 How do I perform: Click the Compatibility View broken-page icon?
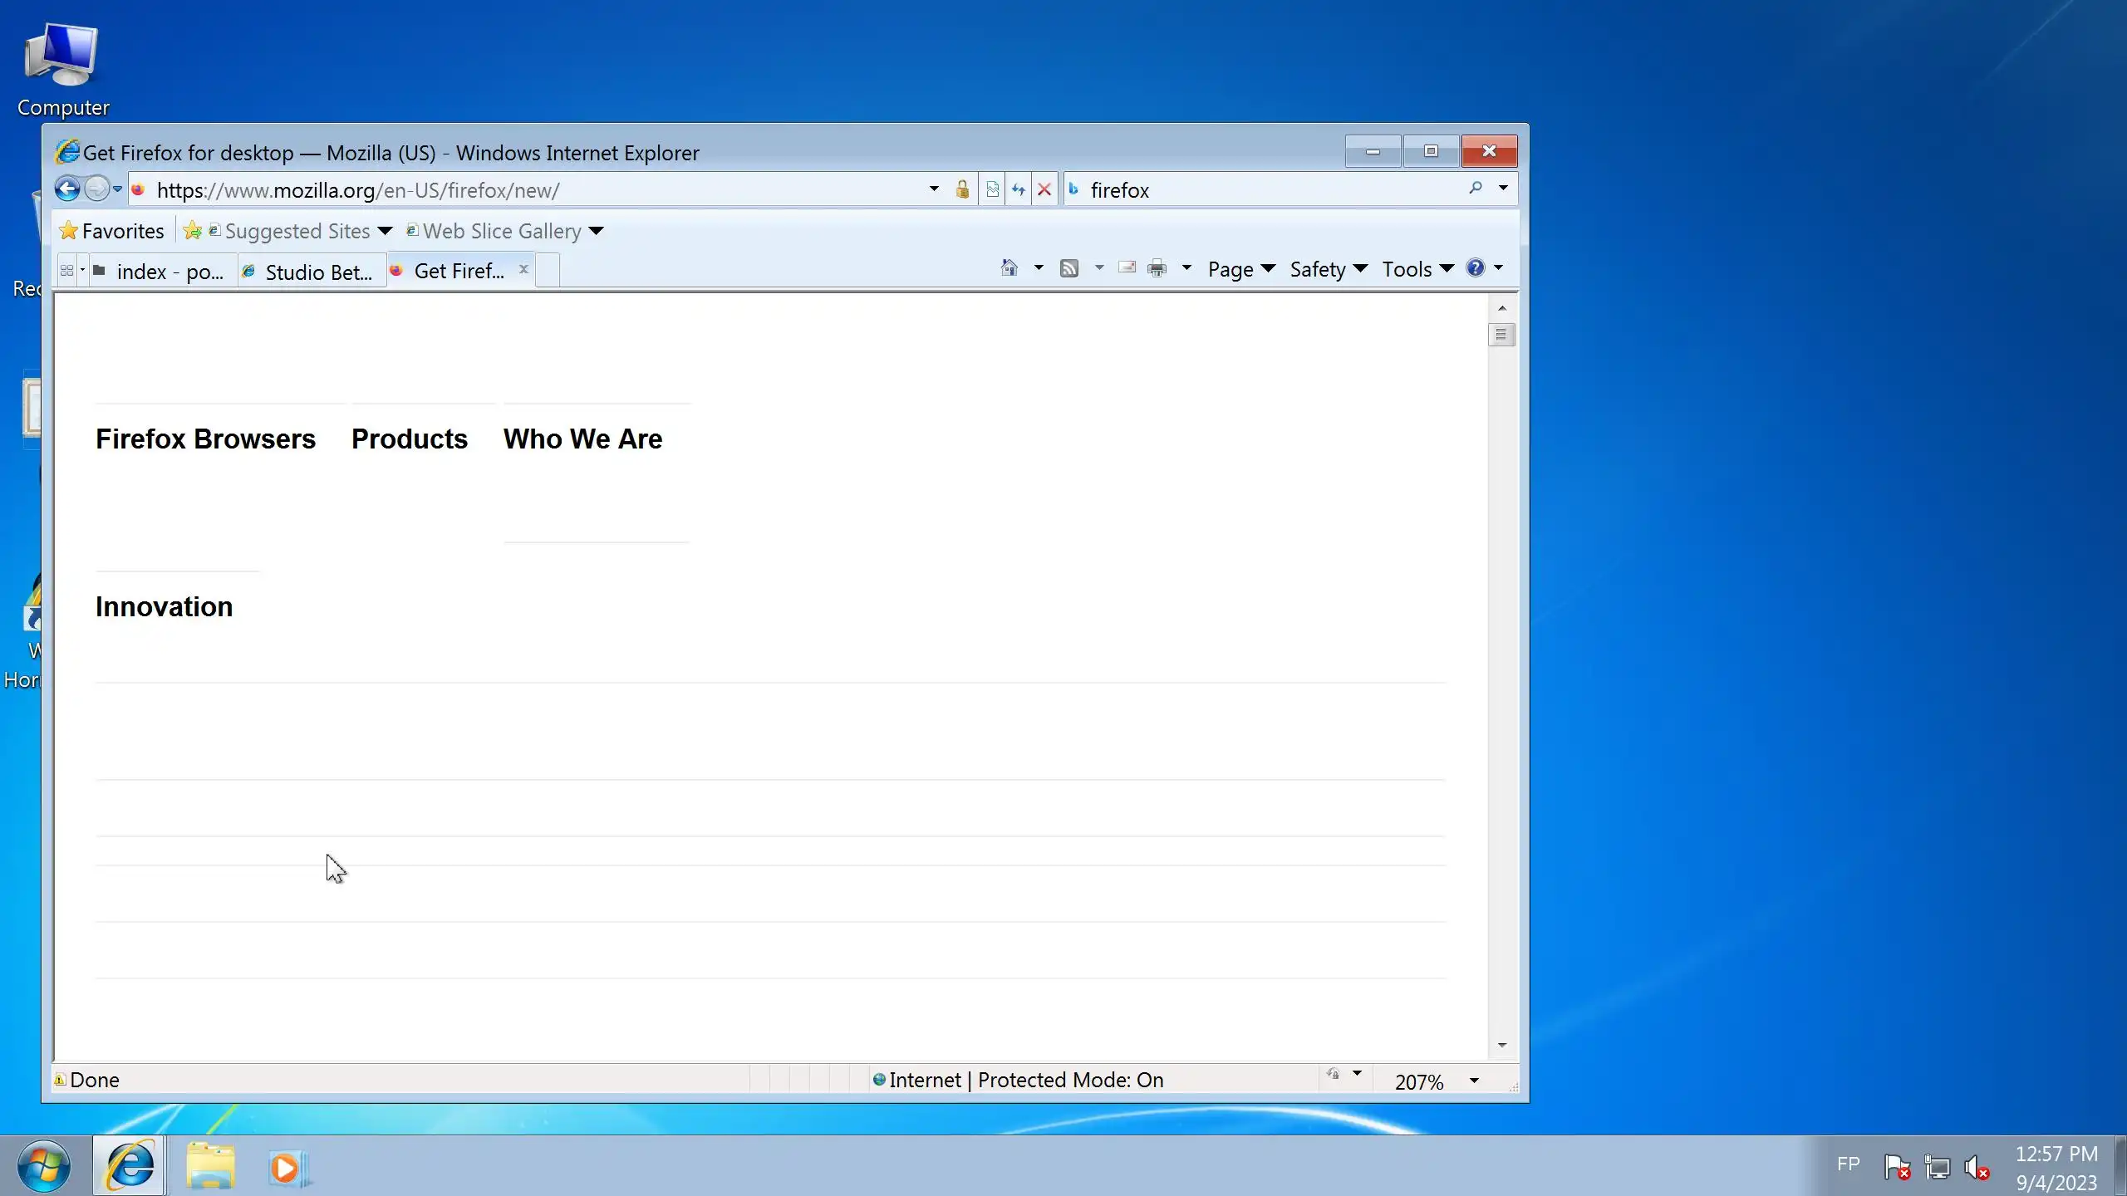992,189
